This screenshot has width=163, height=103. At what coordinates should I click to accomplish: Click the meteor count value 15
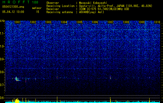point(38,12)
